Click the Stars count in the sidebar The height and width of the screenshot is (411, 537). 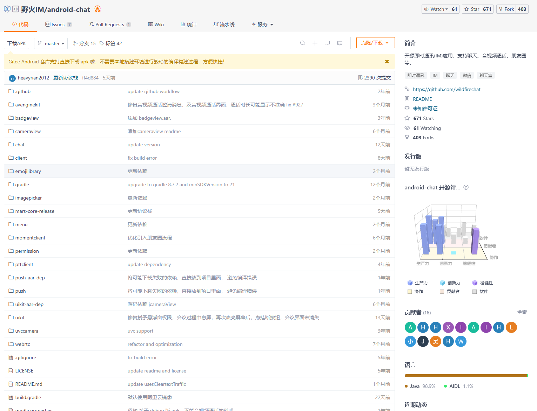pos(423,118)
